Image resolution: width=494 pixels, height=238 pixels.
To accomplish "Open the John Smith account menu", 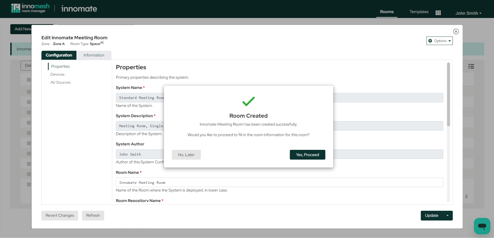I will pyautogui.click(x=468, y=13).
